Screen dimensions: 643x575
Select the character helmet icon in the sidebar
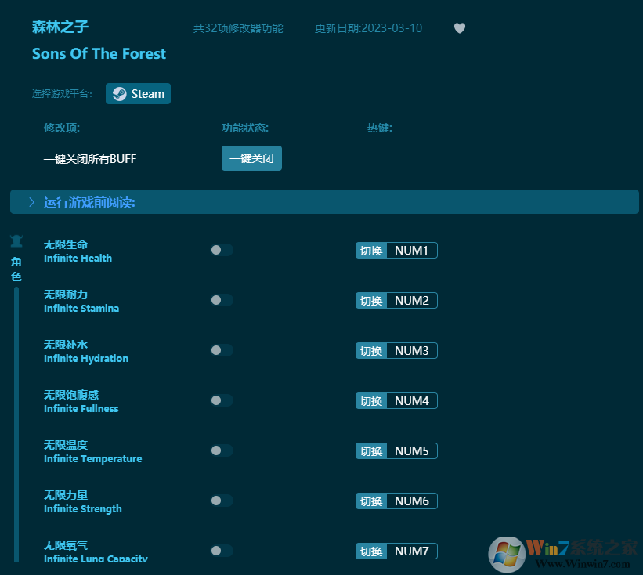click(16, 240)
